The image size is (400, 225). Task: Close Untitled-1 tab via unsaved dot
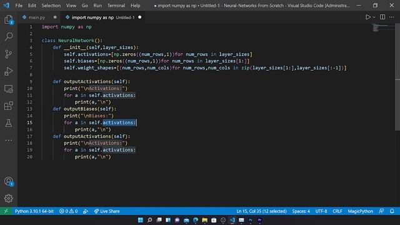coord(140,17)
